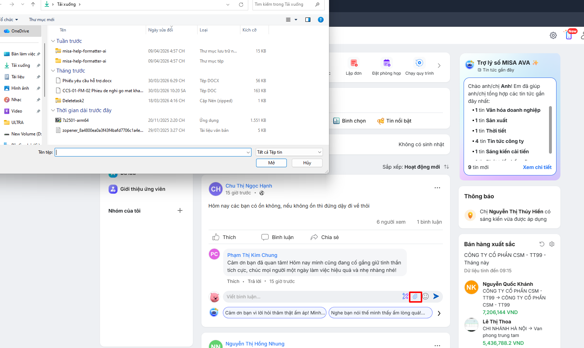The width and height of the screenshot is (584, 348).
Task: Click the attach file paperclip icon
Action: pyautogui.click(x=415, y=297)
